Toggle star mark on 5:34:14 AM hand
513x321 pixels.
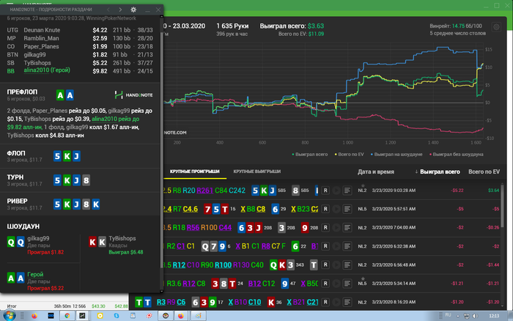tap(363, 278)
